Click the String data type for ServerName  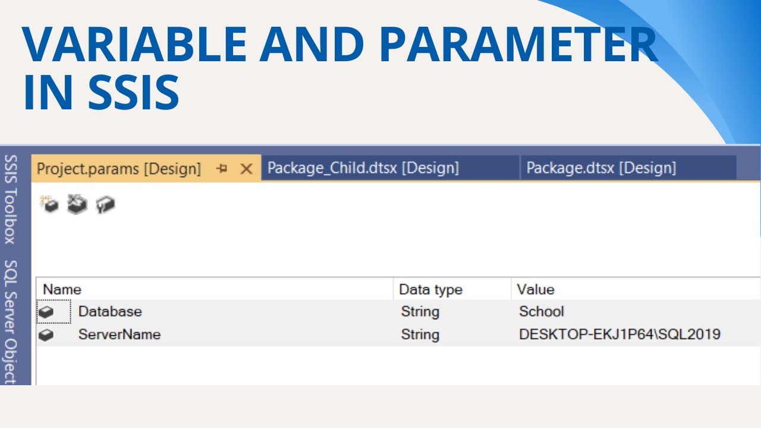[x=420, y=335]
